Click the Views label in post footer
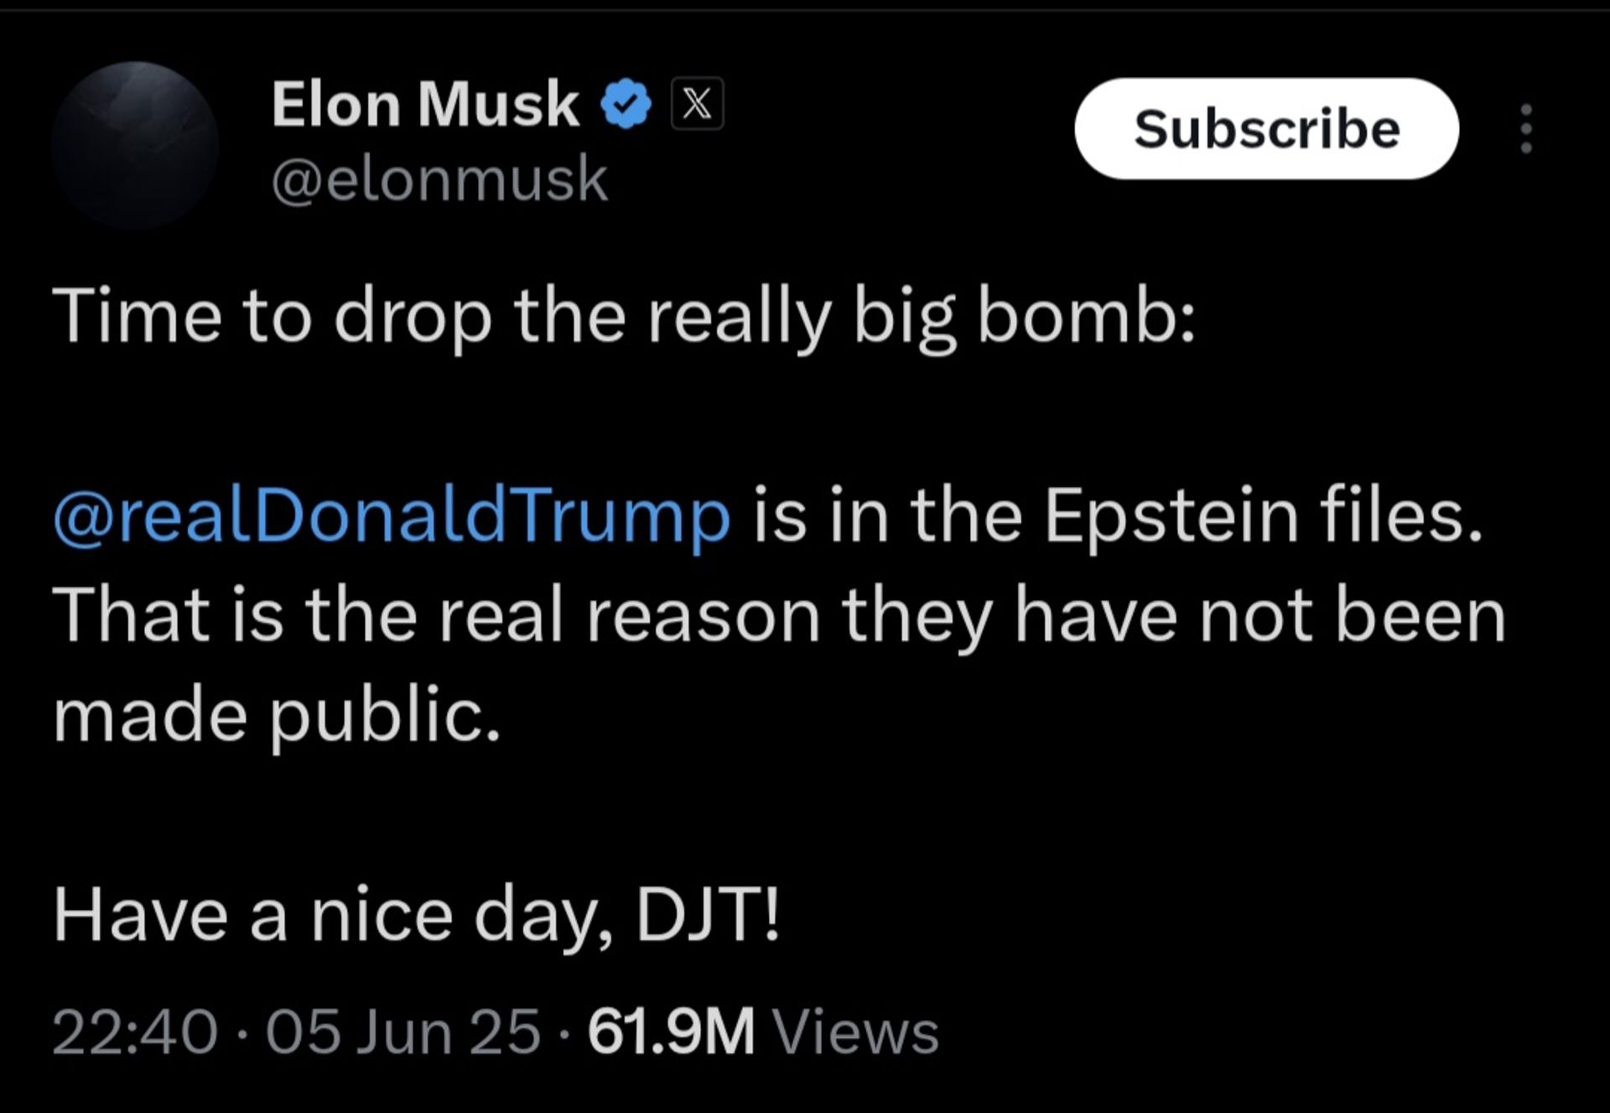The height and width of the screenshot is (1113, 1610). pyautogui.click(x=854, y=1031)
